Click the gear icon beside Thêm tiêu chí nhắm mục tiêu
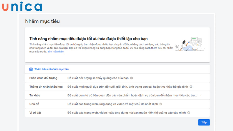 click(31, 69)
